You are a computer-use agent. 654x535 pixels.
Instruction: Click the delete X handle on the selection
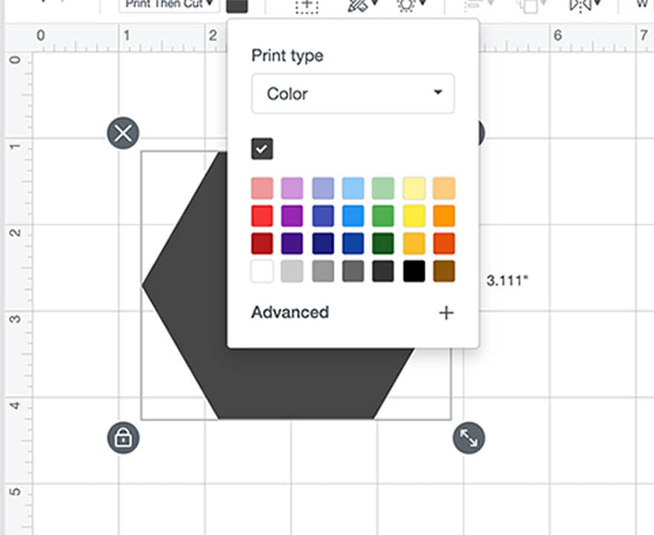click(123, 133)
